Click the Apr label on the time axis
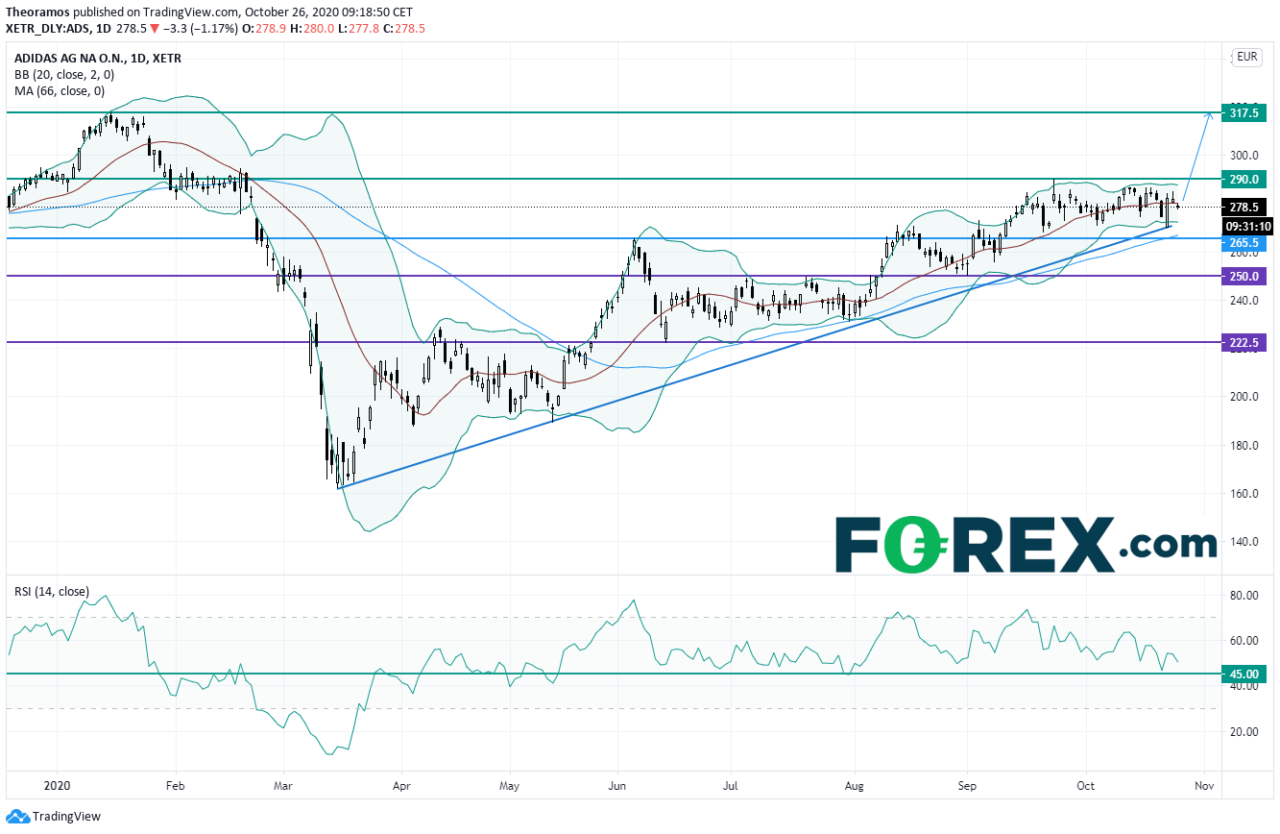This screenshot has width=1280, height=834. point(403,785)
